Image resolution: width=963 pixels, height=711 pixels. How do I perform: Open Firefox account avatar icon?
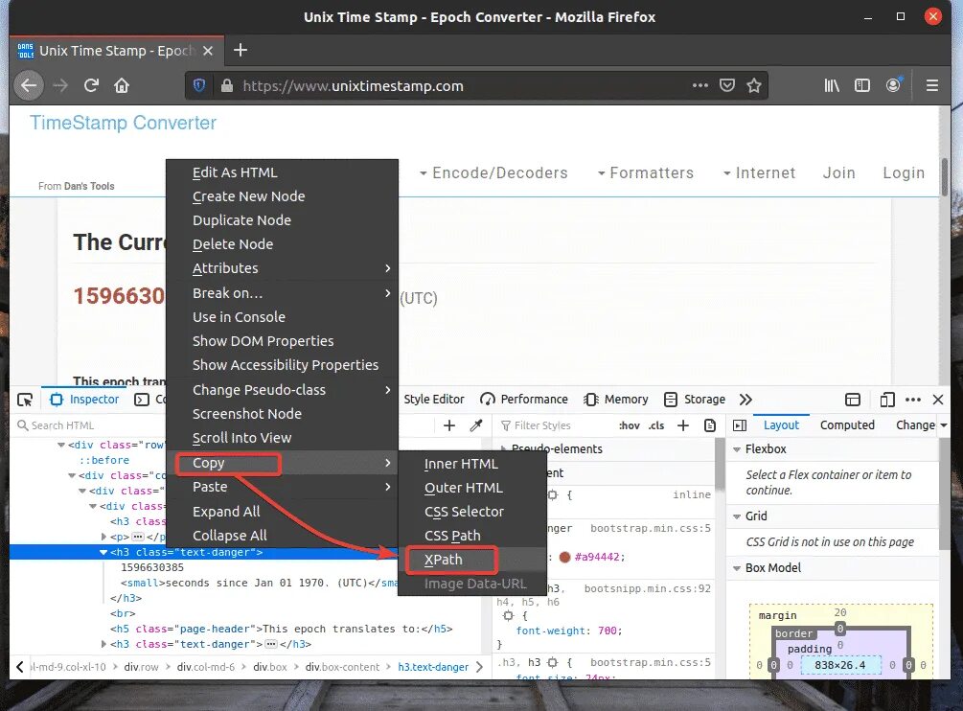pos(894,84)
